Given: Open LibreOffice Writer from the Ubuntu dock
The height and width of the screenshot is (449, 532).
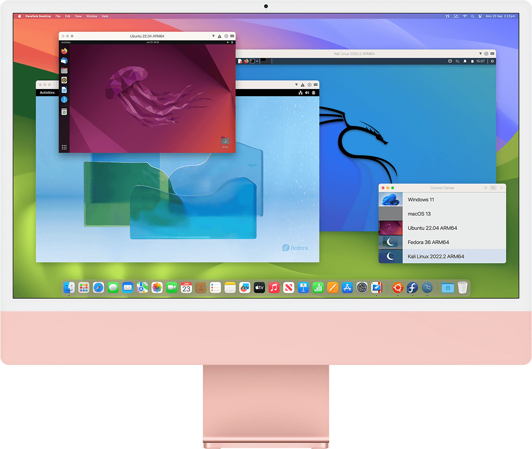Looking at the screenshot, I should [x=64, y=89].
